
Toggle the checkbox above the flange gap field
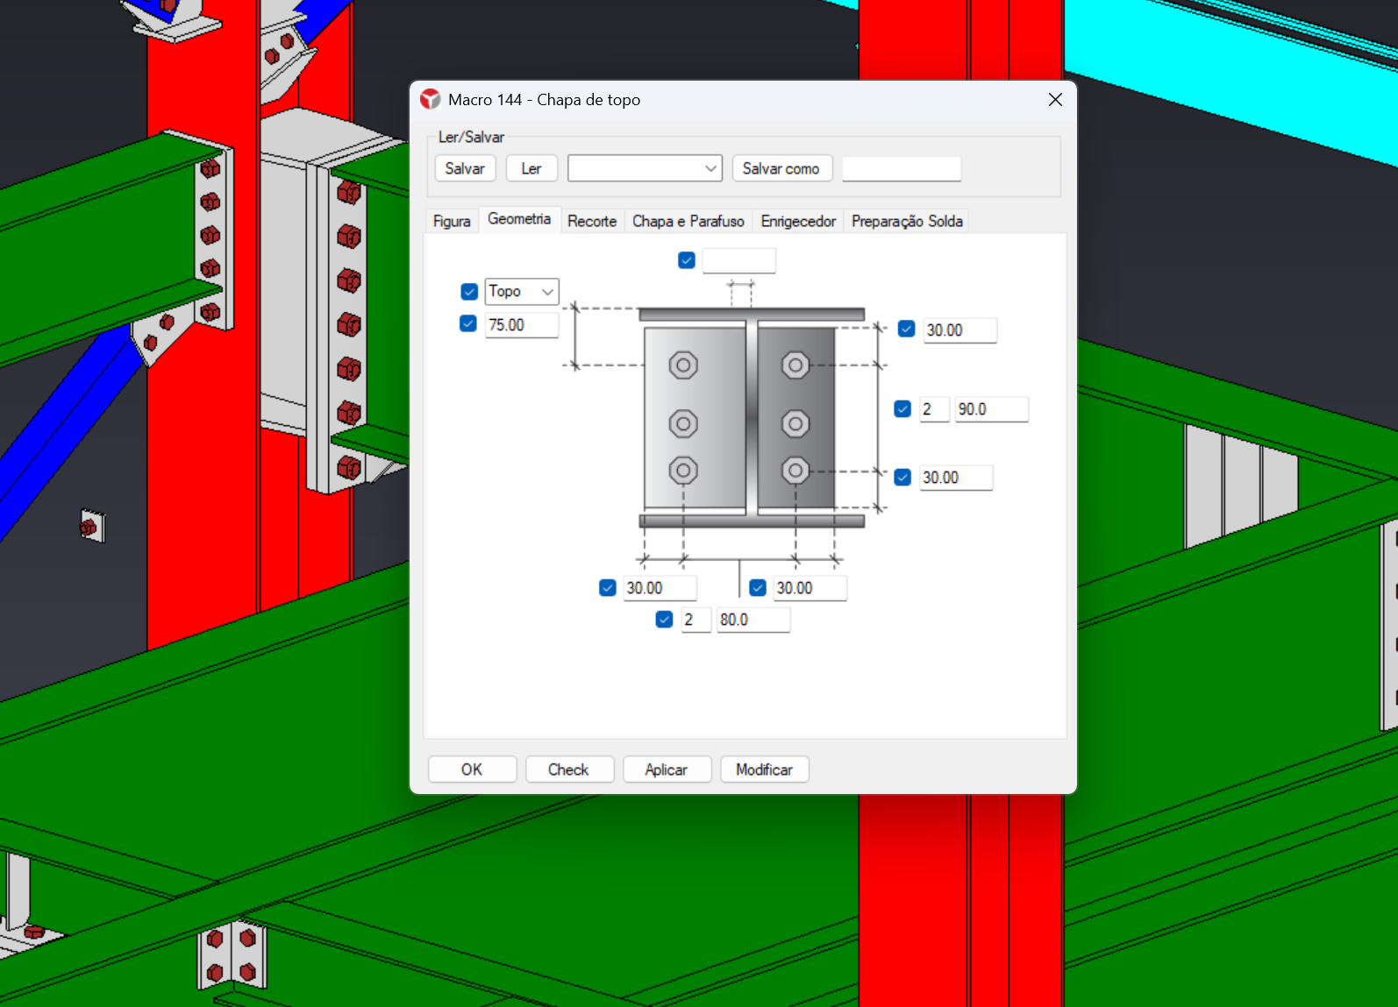pyautogui.click(x=687, y=260)
